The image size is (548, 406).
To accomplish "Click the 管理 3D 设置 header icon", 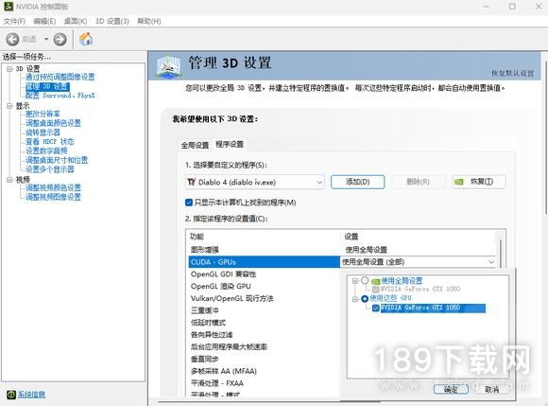I will [169, 66].
